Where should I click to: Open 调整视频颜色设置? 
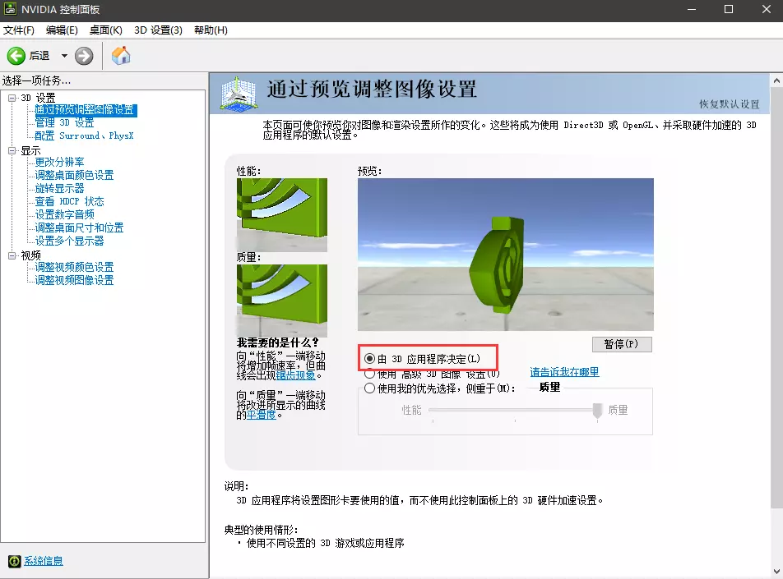tap(74, 267)
